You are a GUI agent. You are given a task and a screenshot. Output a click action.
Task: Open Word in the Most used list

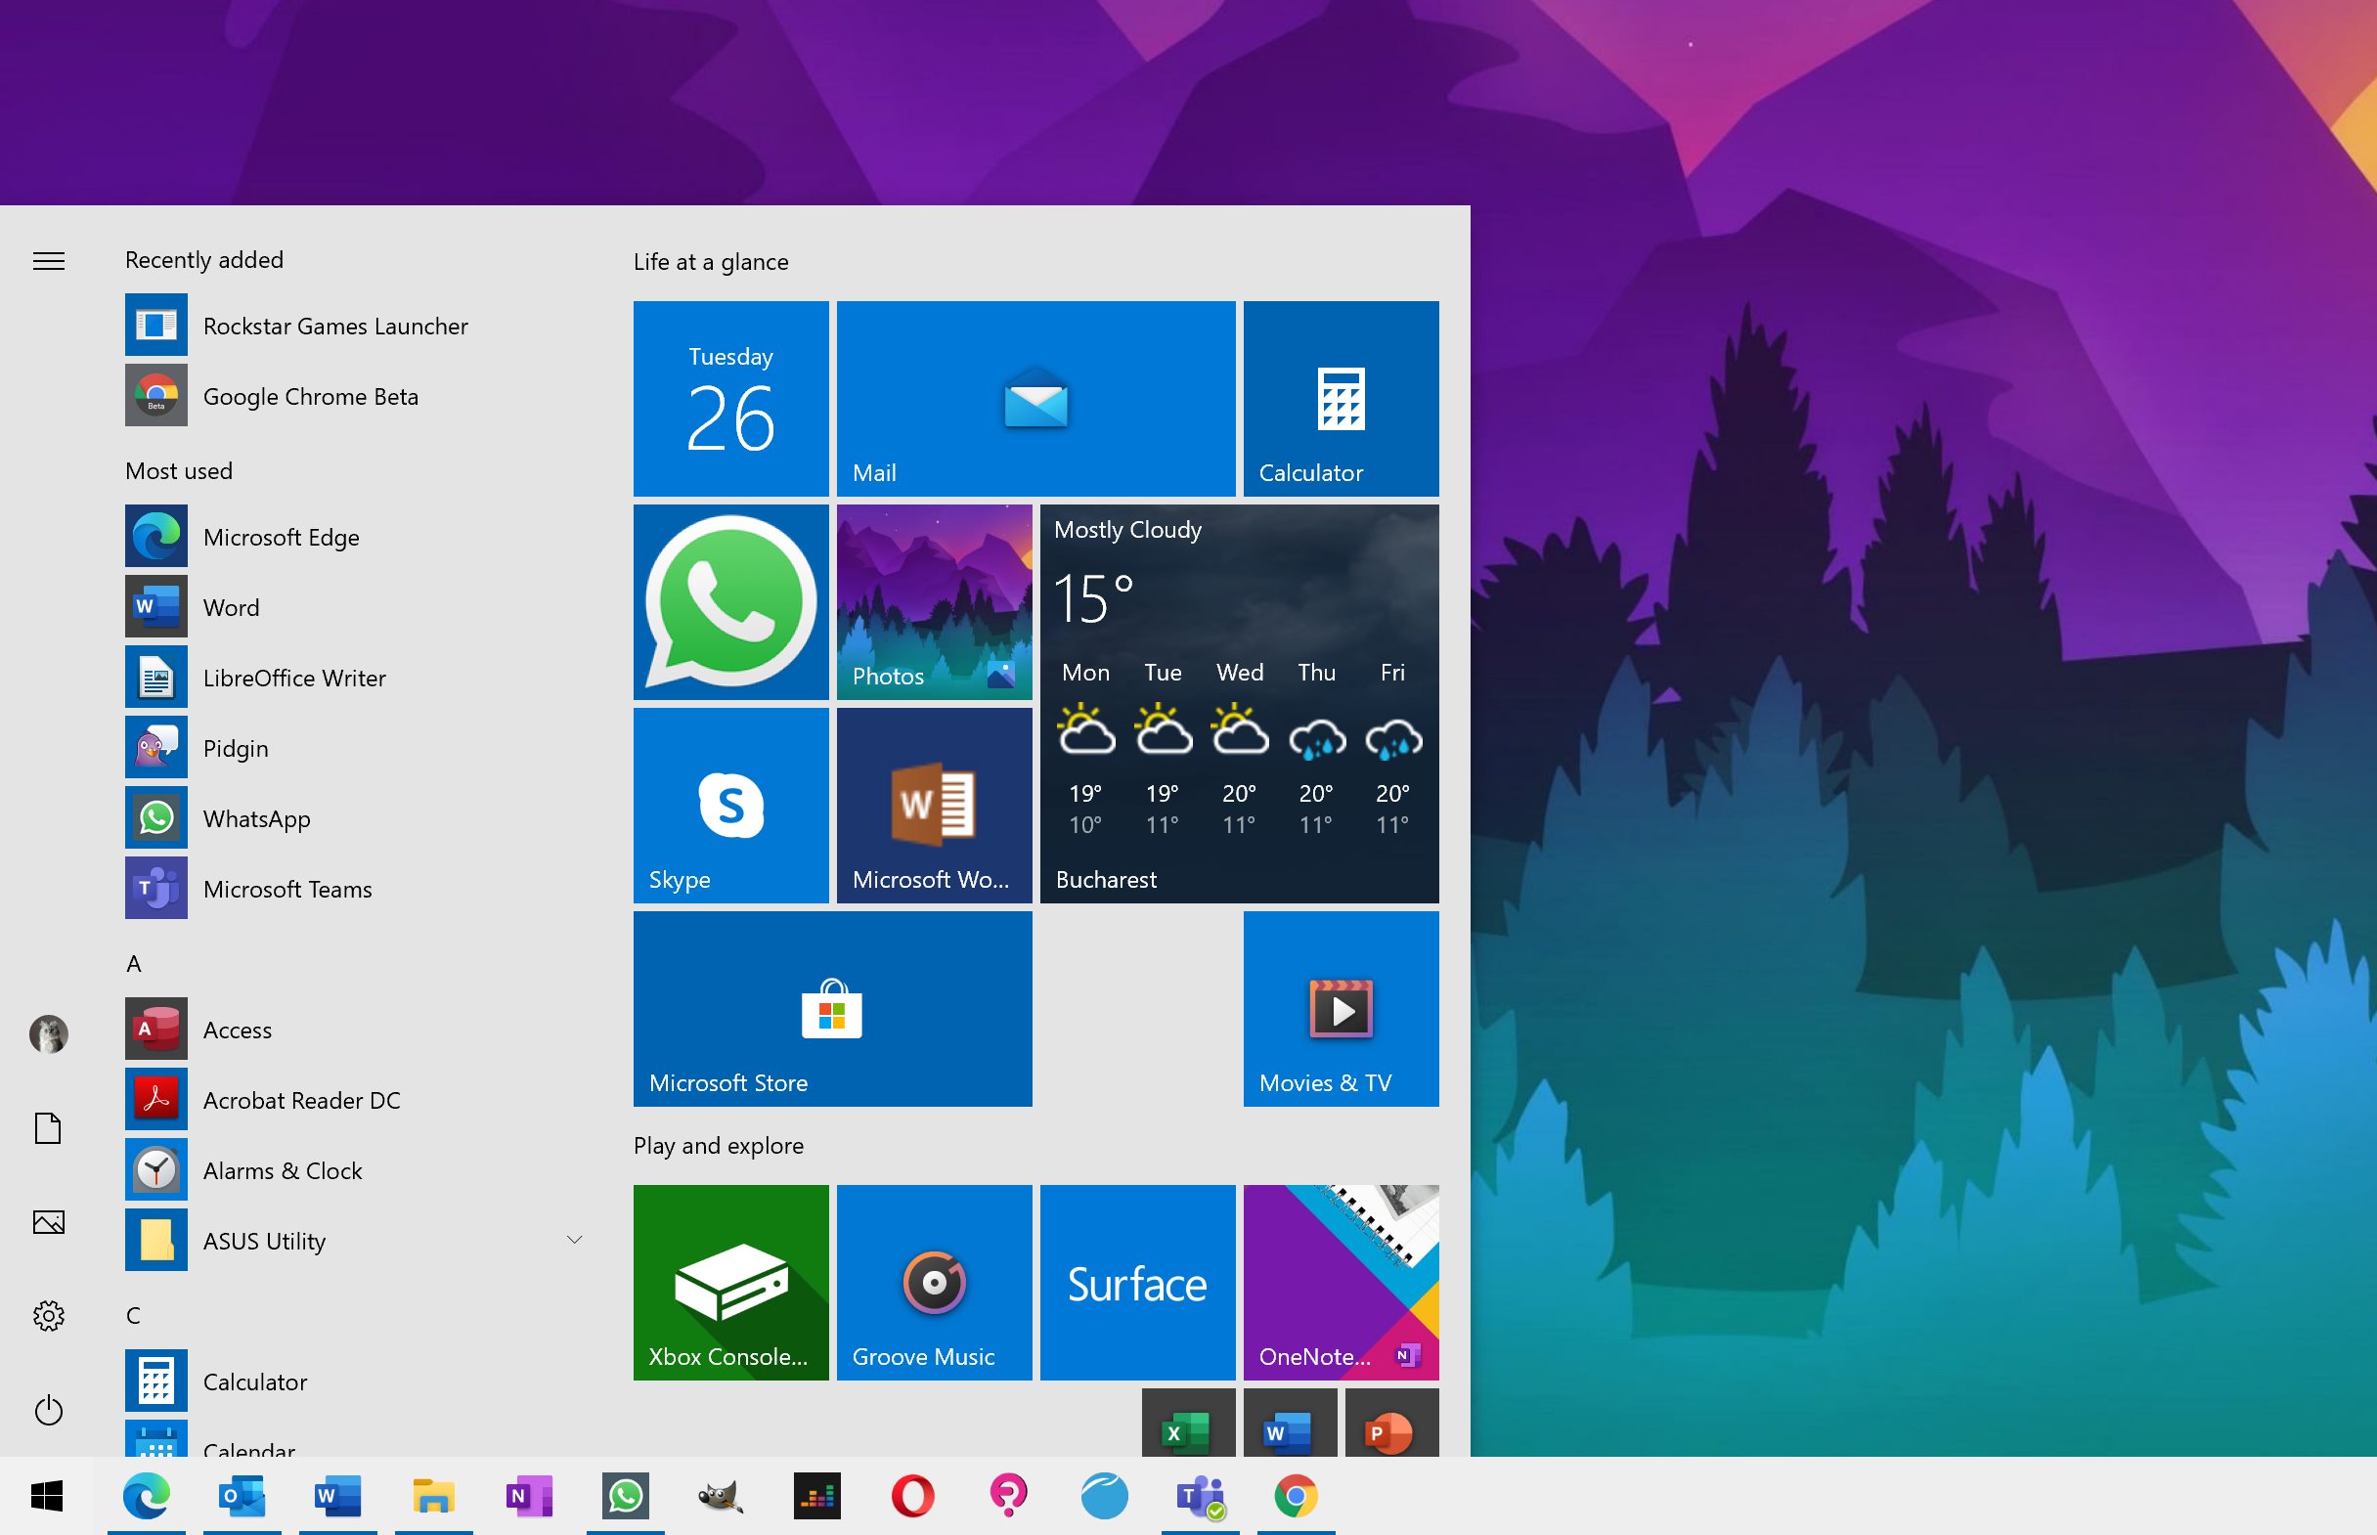coord(355,607)
